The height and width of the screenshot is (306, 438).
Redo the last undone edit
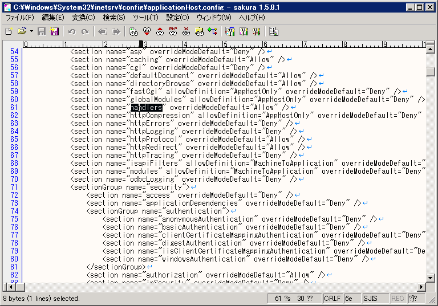(85, 31)
